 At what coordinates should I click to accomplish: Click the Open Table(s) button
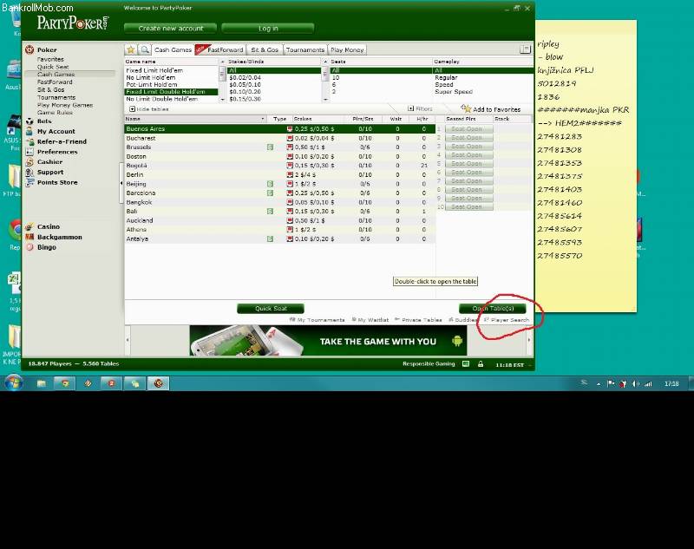coord(493,309)
